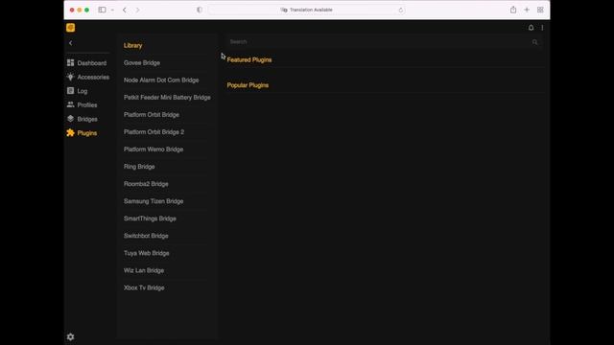
Task: Collapse sidebar with back chevron
Action: click(x=70, y=43)
